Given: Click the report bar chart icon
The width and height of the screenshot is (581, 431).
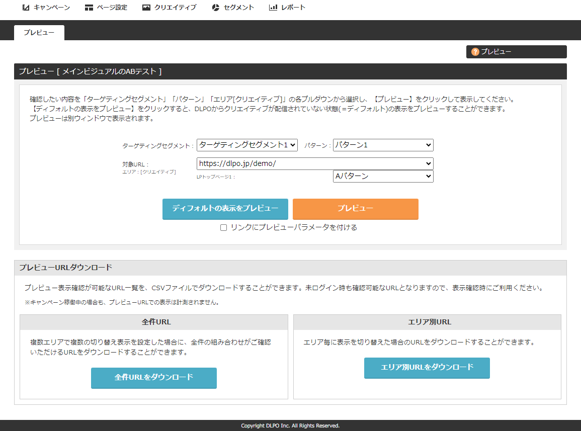Looking at the screenshot, I should pyautogui.click(x=273, y=8).
